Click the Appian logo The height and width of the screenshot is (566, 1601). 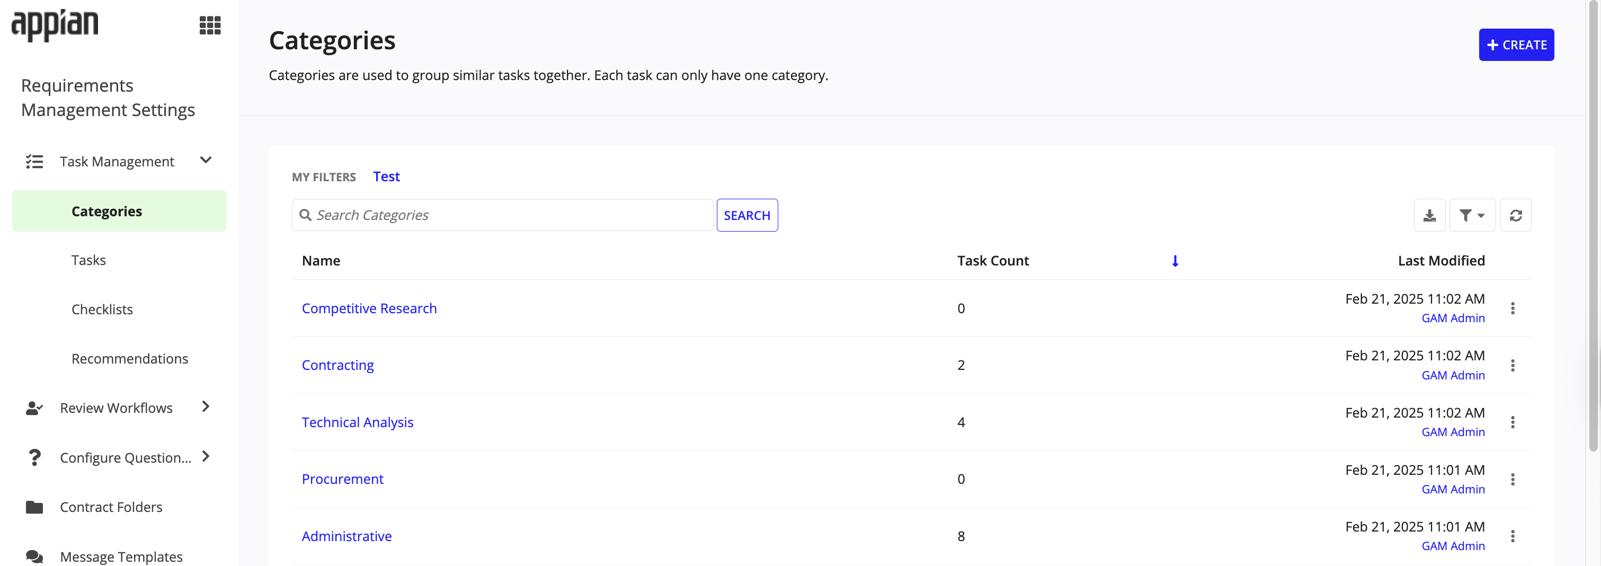pyautogui.click(x=55, y=25)
